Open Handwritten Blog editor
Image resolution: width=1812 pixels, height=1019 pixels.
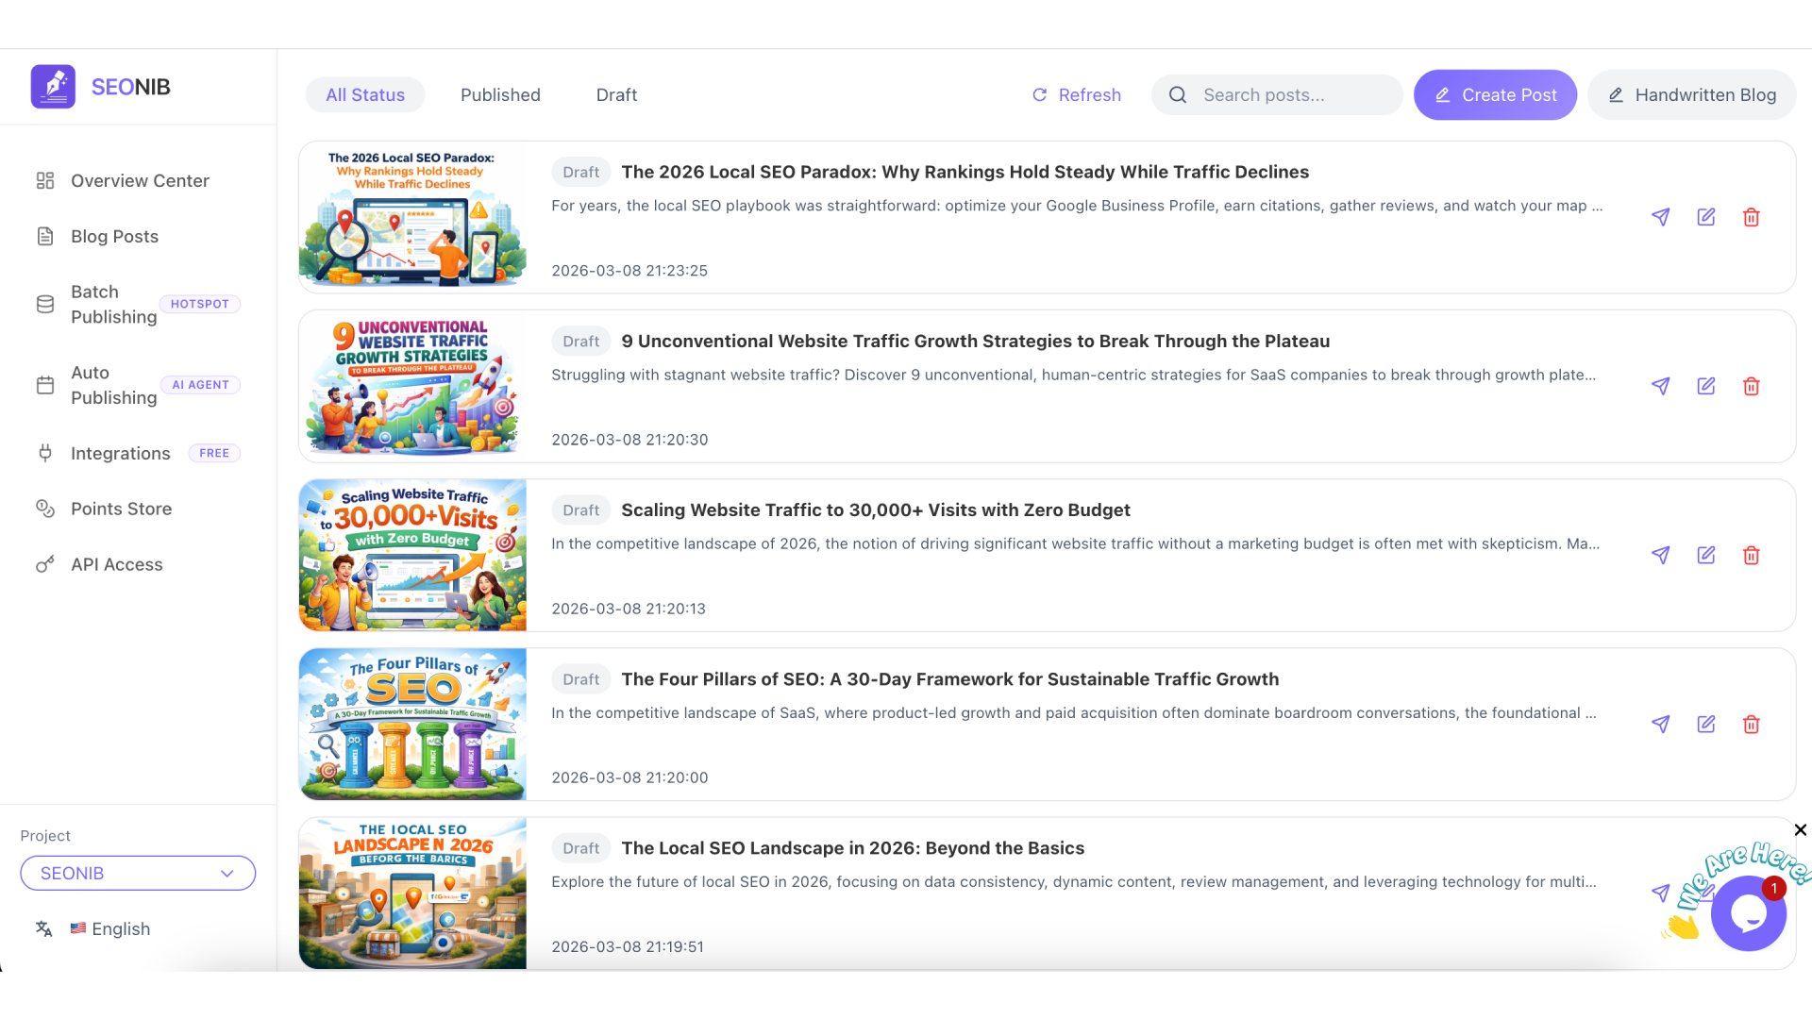pos(1691,95)
